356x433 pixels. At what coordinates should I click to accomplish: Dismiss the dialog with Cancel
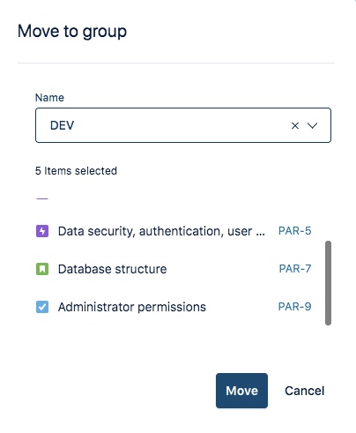pyautogui.click(x=305, y=391)
